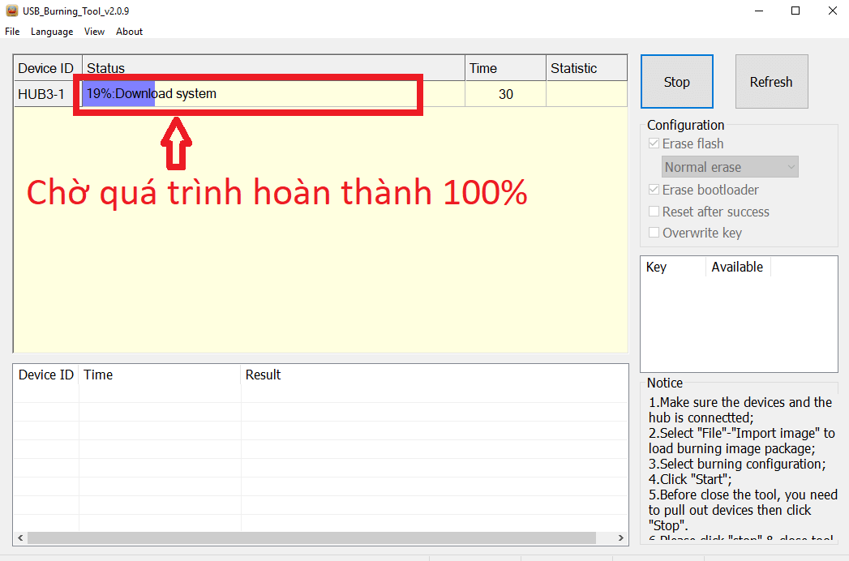Maximize the USB Burning Tool window
The height and width of the screenshot is (561, 849).
click(x=795, y=11)
